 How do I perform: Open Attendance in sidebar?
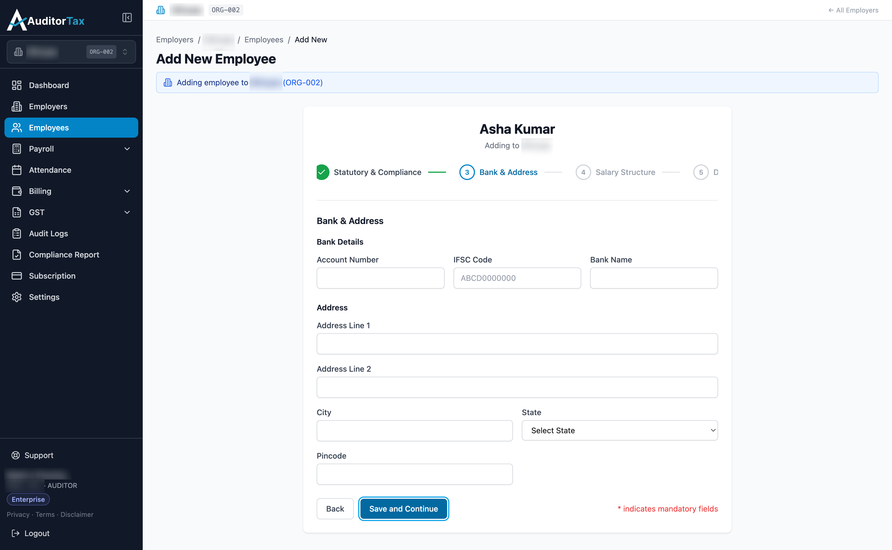[x=71, y=170]
